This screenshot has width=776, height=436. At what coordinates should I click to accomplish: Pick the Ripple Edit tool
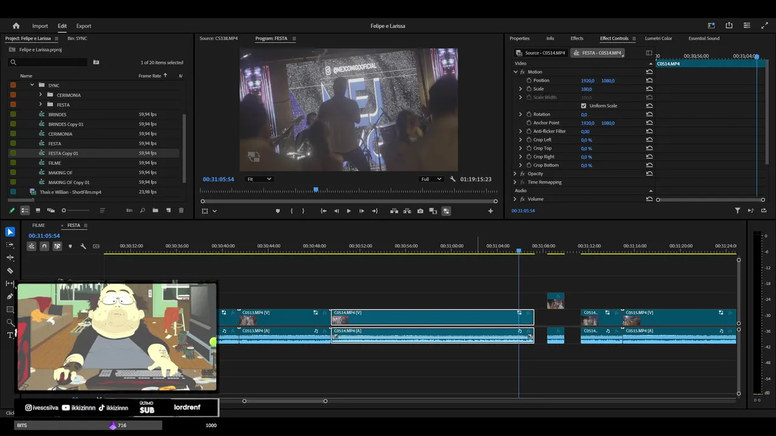[10, 258]
